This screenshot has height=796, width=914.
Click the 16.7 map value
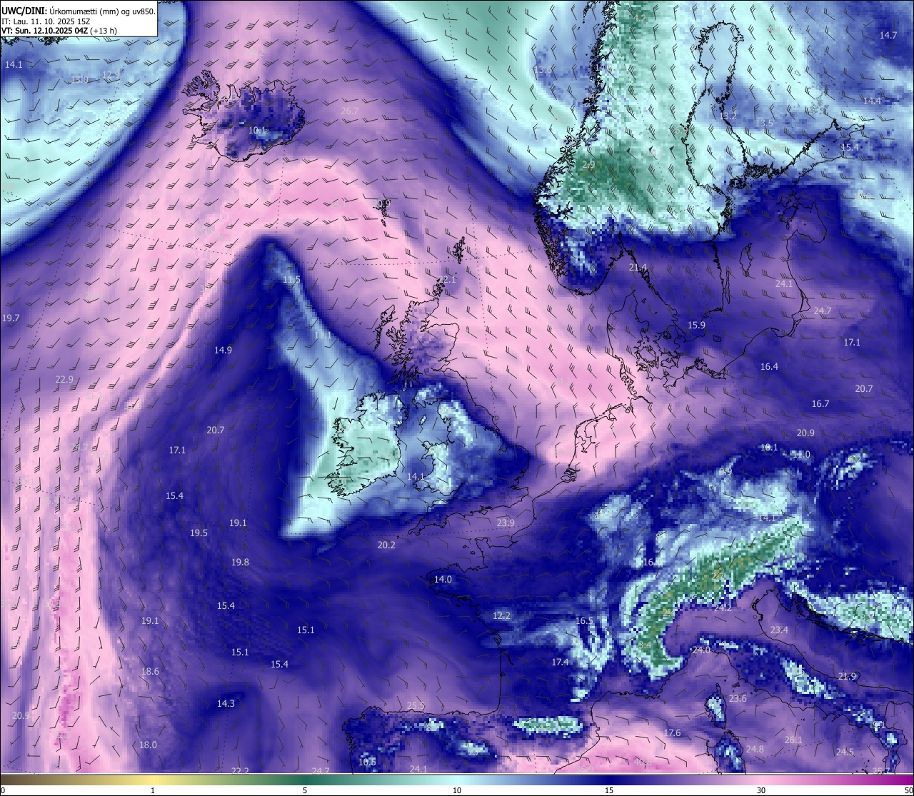(820, 403)
